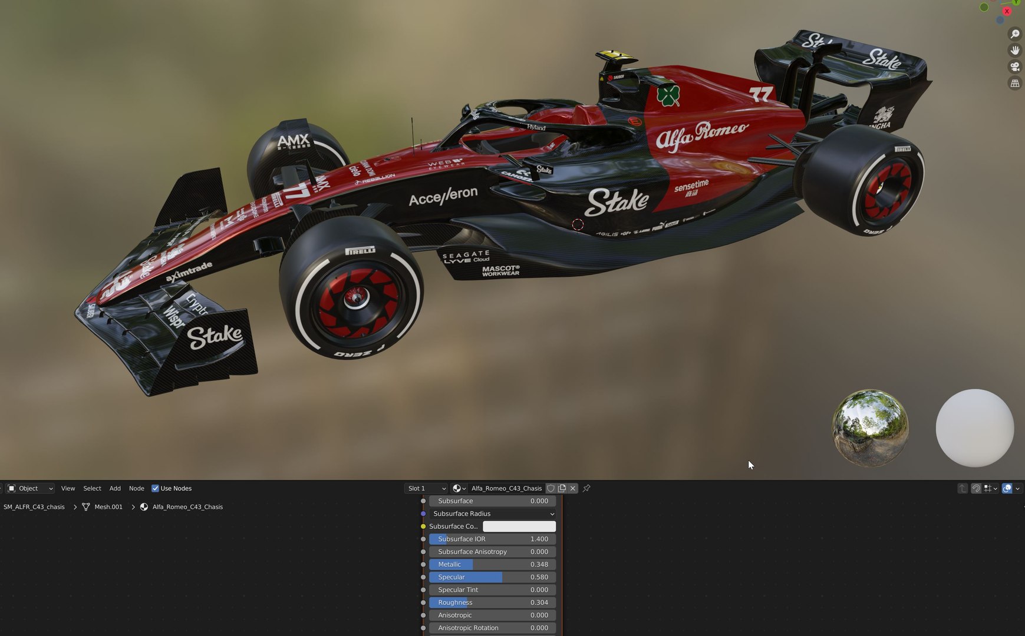Click the material icon beside Alfa_Romeo_C43_Chasis breadcrumb
Viewport: 1025px width, 636px height.
point(144,506)
